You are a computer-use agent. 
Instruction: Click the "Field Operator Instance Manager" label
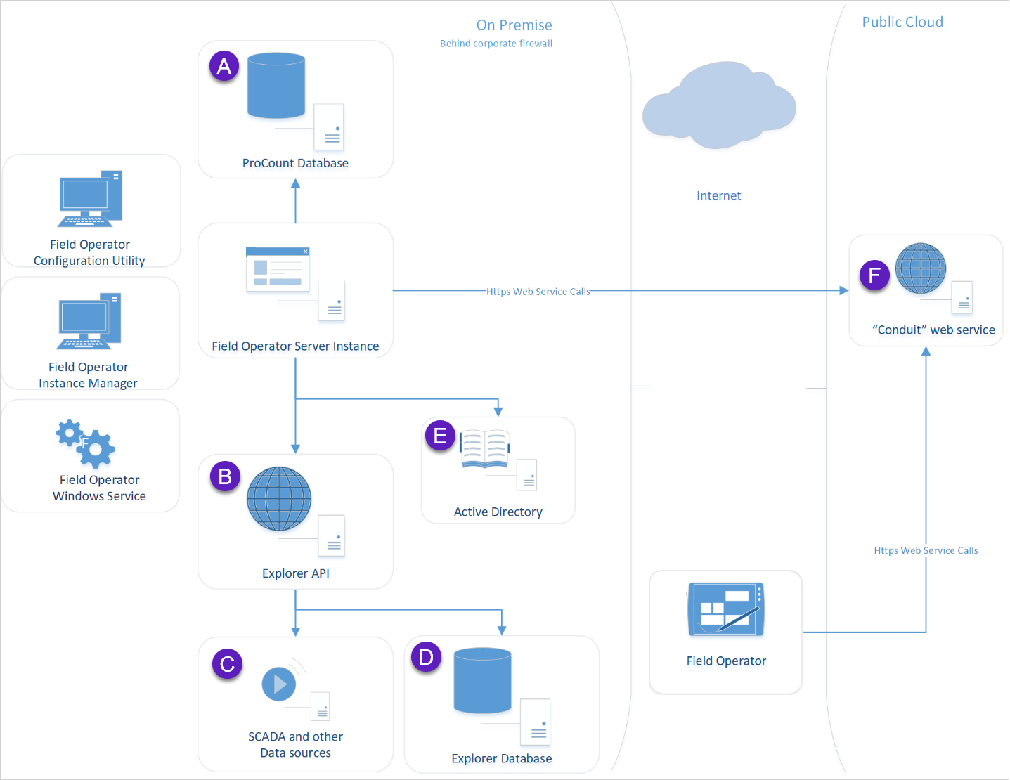(89, 375)
